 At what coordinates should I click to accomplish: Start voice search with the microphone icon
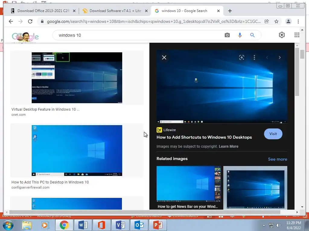(x=240, y=35)
